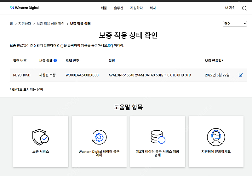This screenshot has width=252, height=176.
Task: Click the Western Digital logo
Action: click(25, 8)
